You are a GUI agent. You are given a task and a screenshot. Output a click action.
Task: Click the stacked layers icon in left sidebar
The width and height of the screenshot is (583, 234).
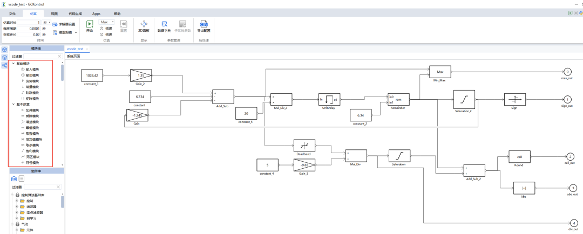point(4,57)
